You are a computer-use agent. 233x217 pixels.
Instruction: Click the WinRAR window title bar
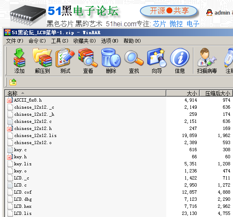click(x=118, y=32)
